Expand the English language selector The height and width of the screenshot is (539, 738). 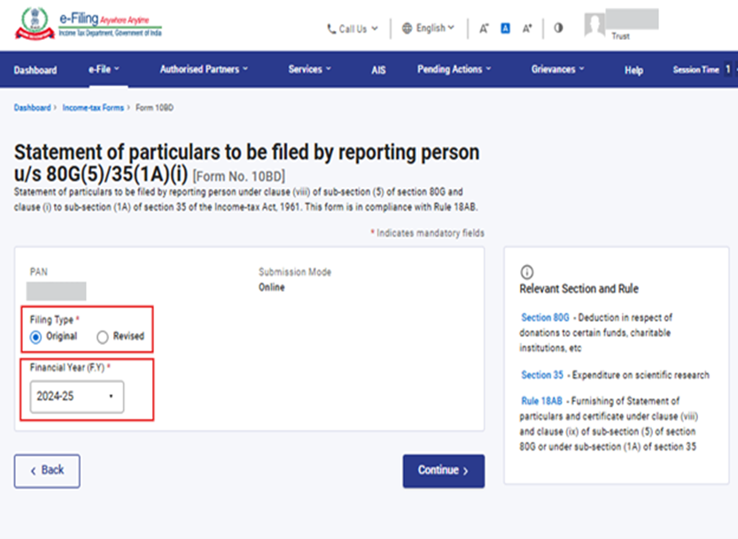(428, 28)
